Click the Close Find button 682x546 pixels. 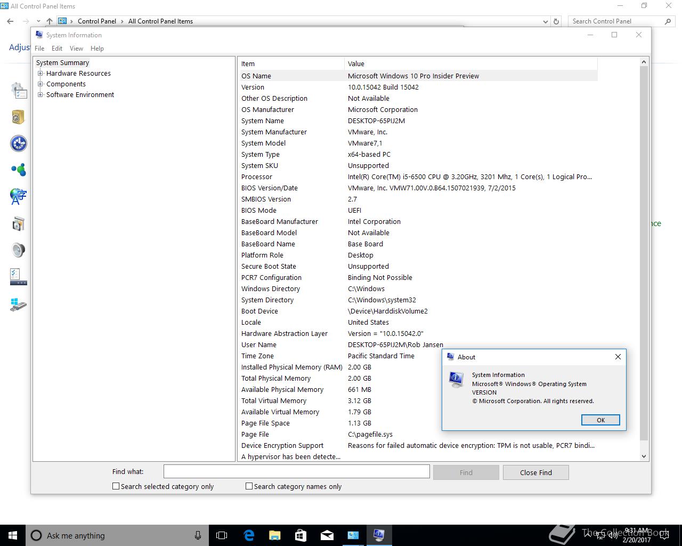tap(536, 472)
